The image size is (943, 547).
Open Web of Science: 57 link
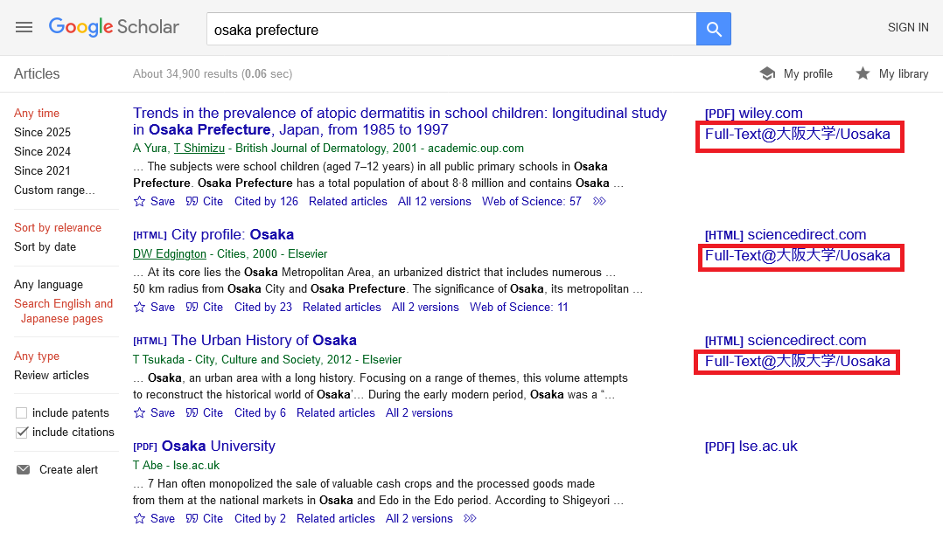[x=532, y=201]
